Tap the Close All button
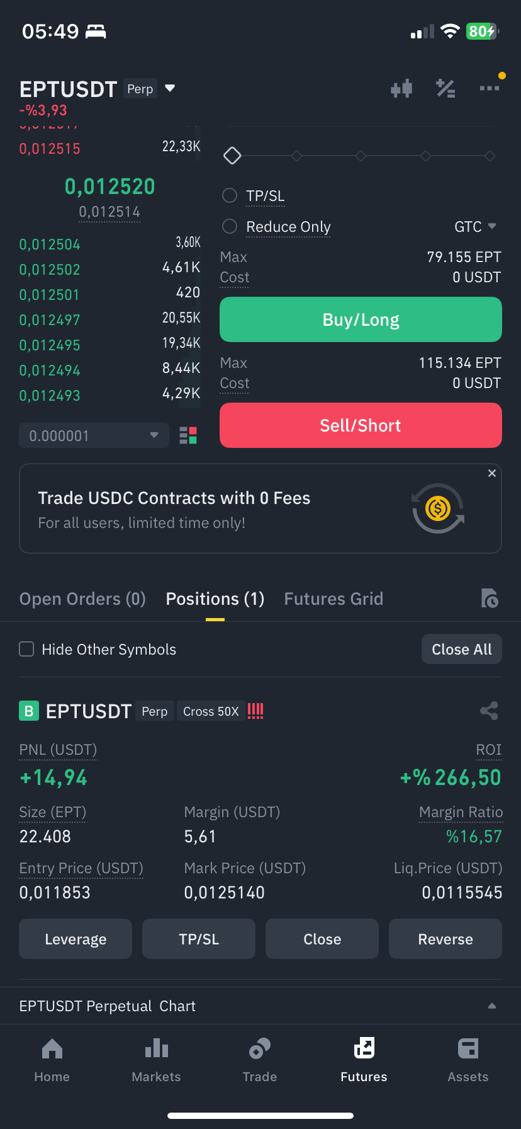This screenshot has height=1129, width=521. pyautogui.click(x=462, y=649)
